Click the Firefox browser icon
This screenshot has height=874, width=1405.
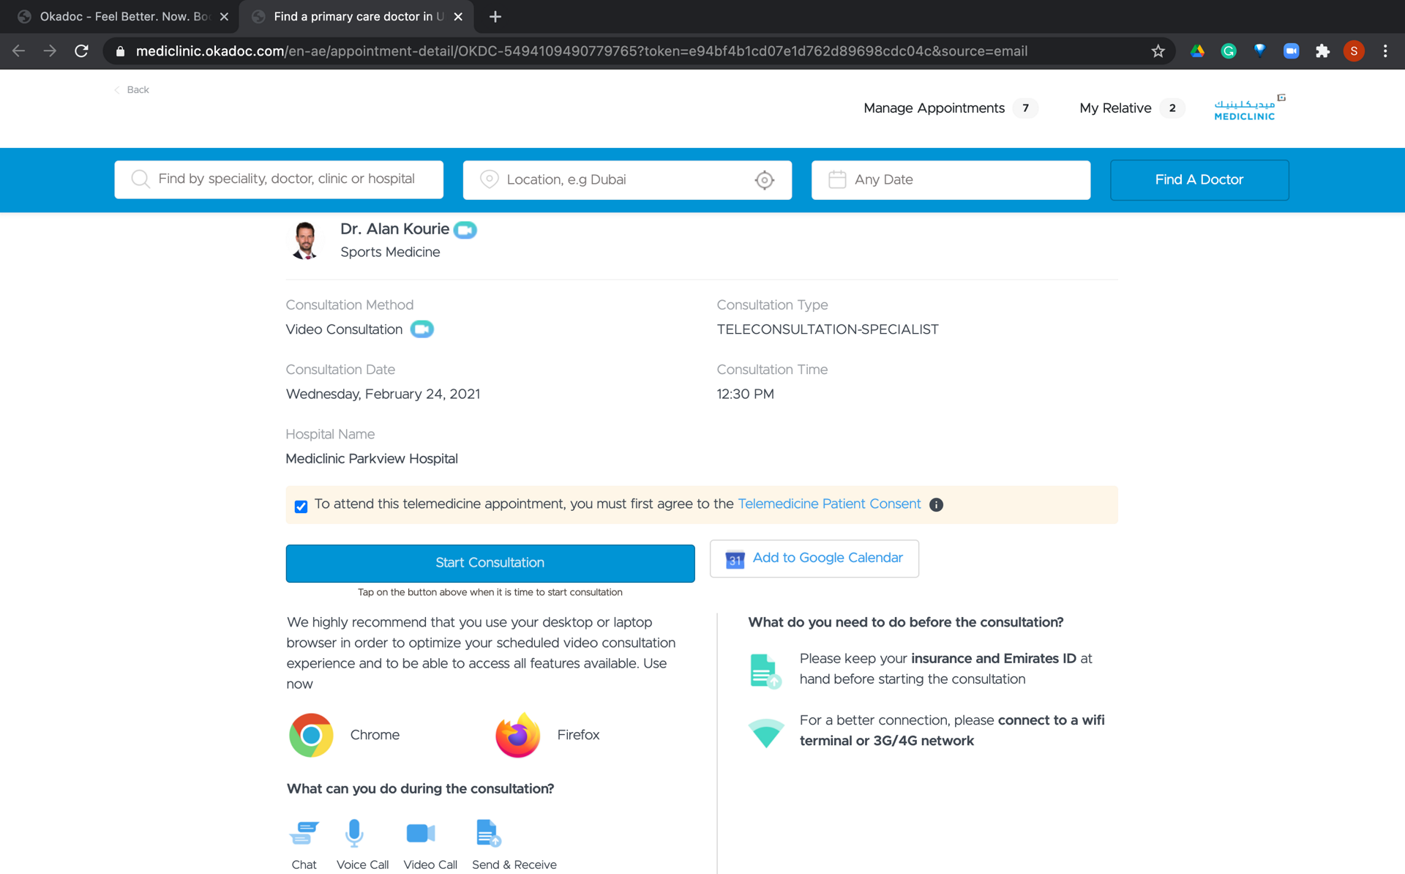[x=517, y=734]
